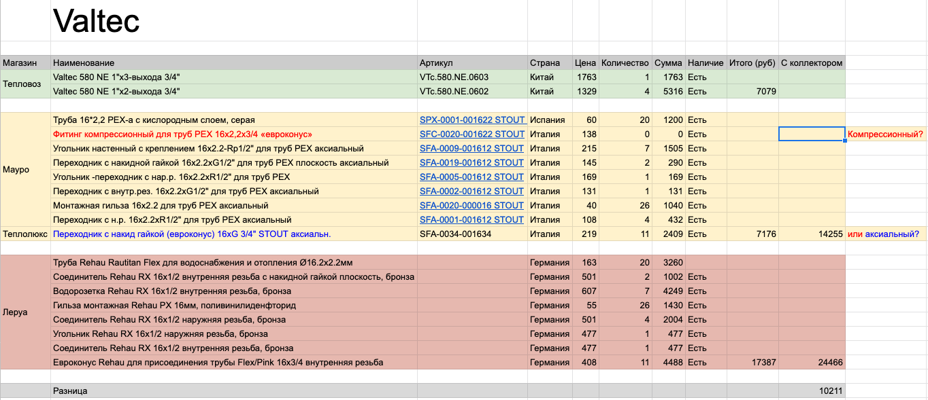Select price cell 607
Screen dimensions: 928x400
tap(586, 291)
